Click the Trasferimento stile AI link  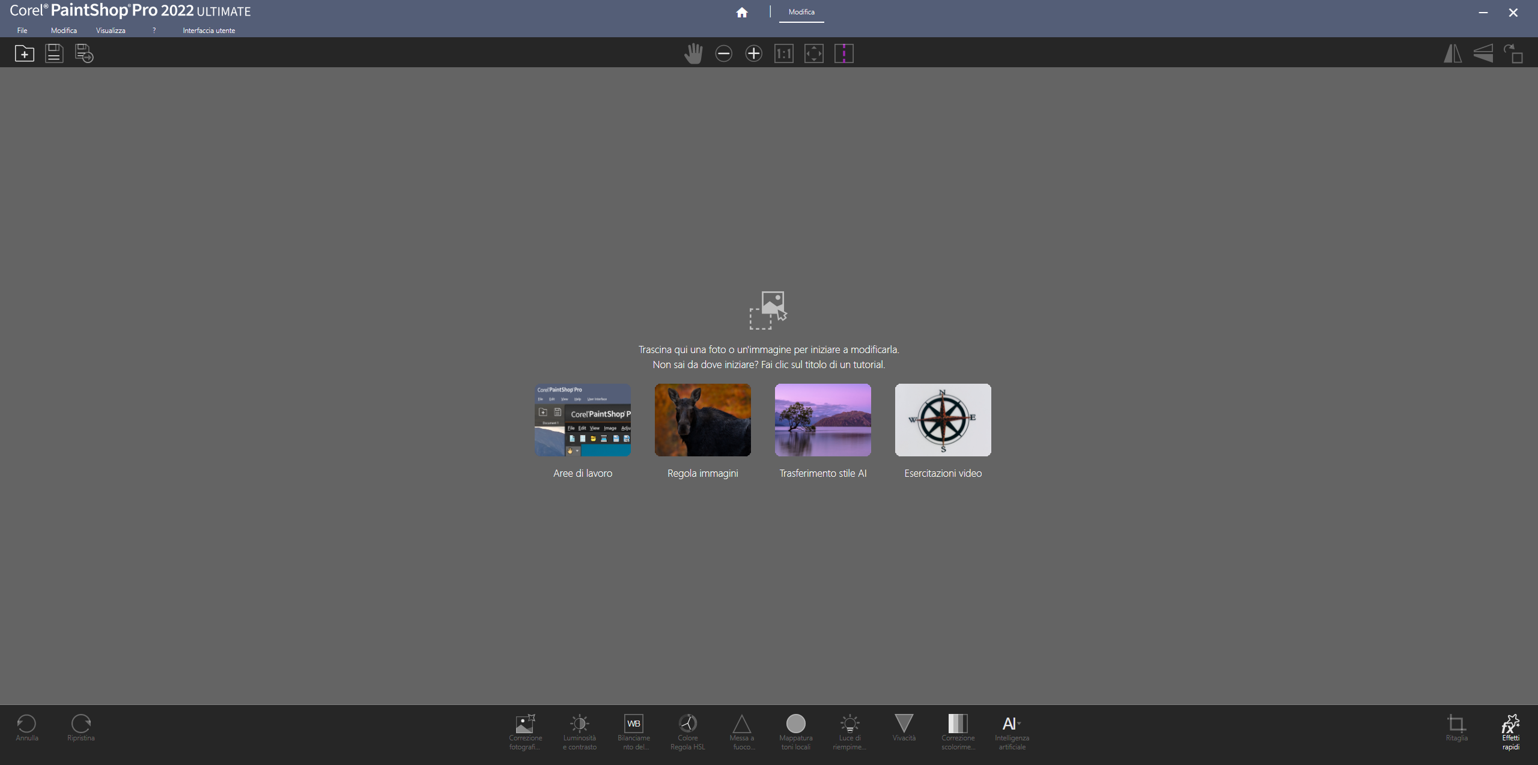coord(822,473)
